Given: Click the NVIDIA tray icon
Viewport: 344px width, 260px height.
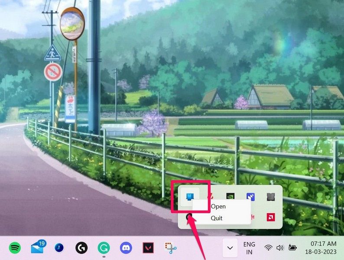Looking at the screenshot, I should (230, 197).
